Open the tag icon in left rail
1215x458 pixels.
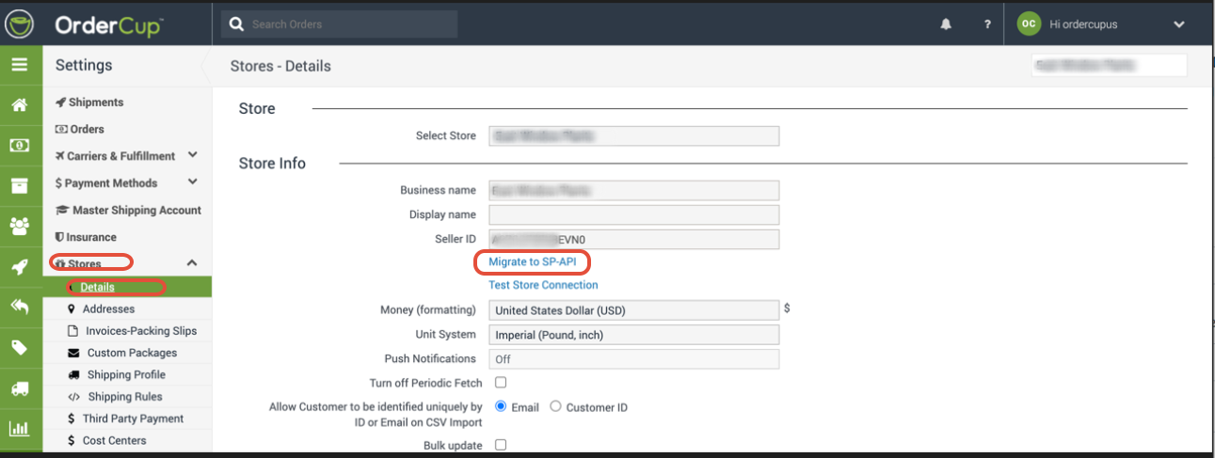pyautogui.click(x=19, y=348)
